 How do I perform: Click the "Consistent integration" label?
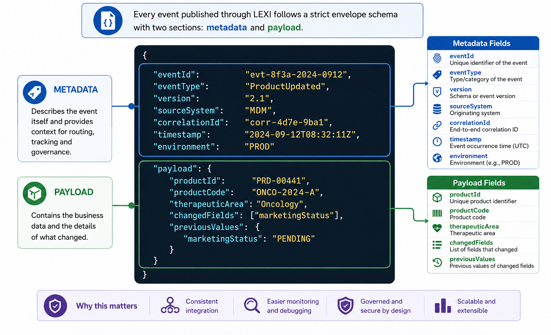[x=202, y=306]
